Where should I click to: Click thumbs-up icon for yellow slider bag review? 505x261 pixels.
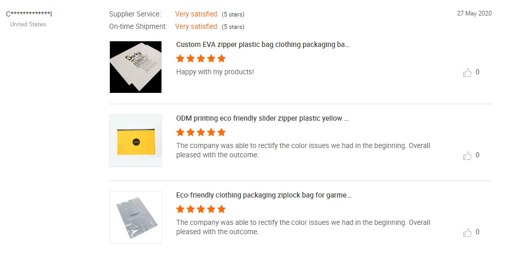pyautogui.click(x=467, y=156)
